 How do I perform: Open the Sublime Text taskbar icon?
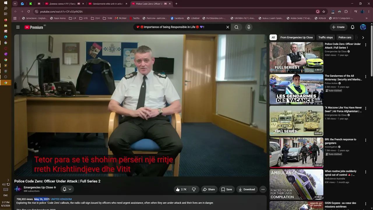(6, 65)
